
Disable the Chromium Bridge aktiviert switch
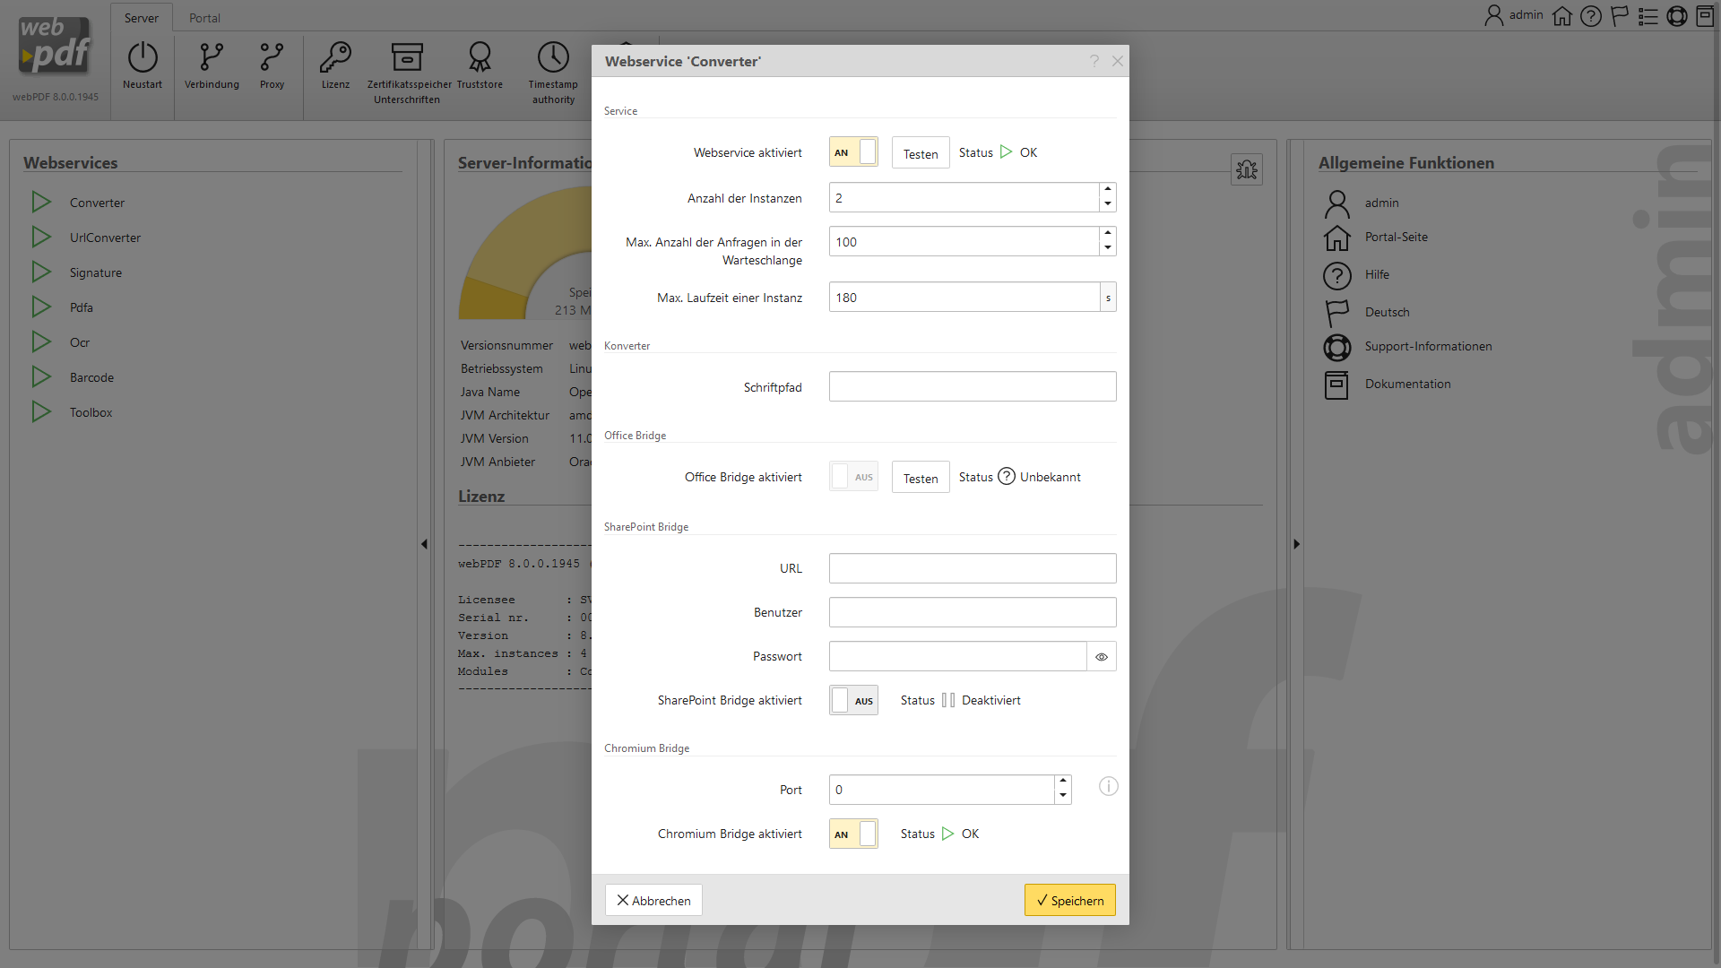(853, 834)
